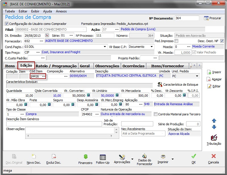Open Característica de Estoque tool
This screenshot has height=175, width=227.
[x=178, y=85]
